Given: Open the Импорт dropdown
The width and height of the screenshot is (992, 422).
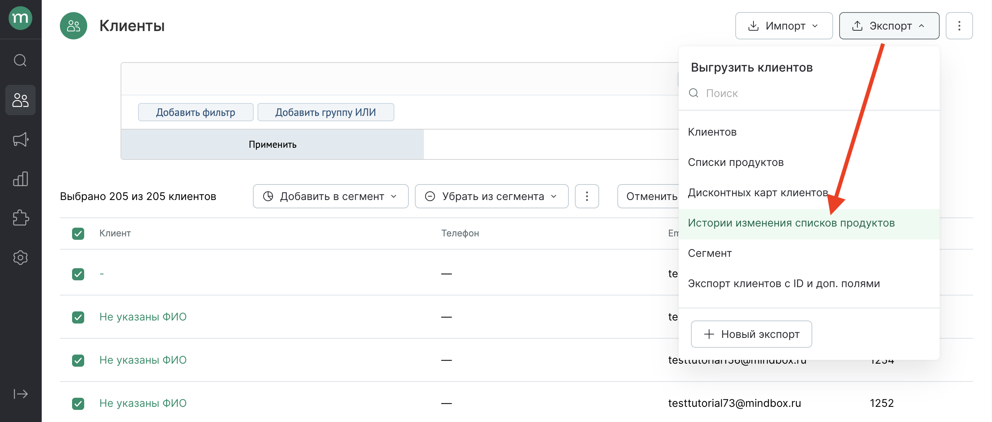Looking at the screenshot, I should click(784, 26).
